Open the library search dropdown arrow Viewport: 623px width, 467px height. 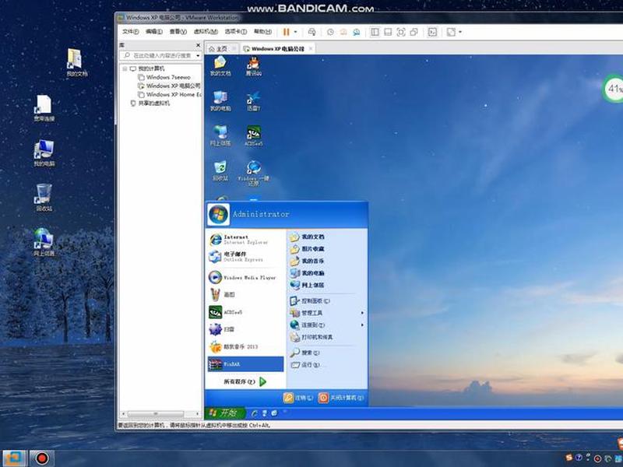(198, 55)
